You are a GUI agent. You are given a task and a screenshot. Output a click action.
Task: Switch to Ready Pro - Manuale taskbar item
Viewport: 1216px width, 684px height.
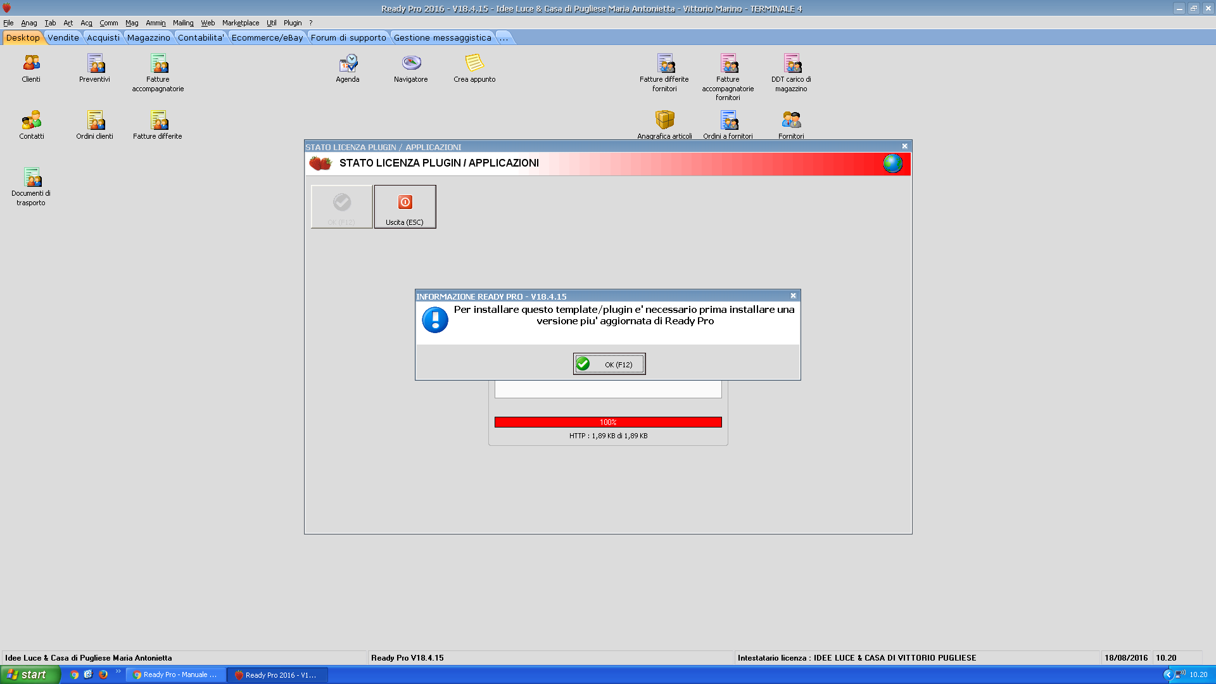point(175,675)
